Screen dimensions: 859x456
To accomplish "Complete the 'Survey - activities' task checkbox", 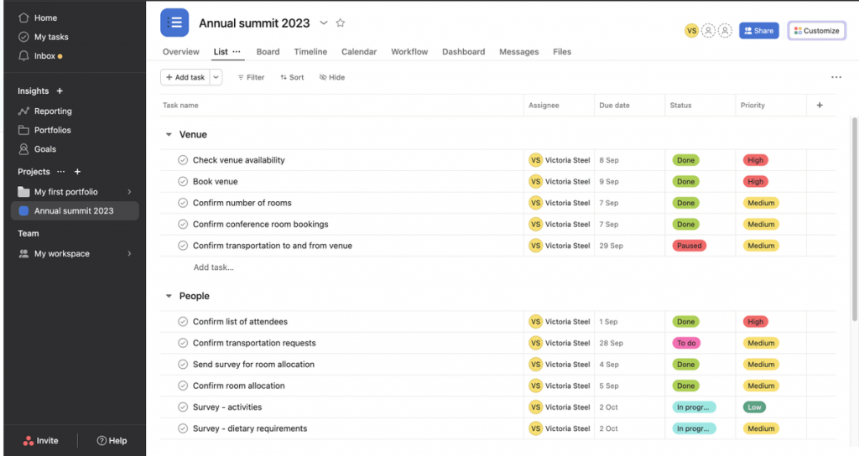I will point(183,407).
